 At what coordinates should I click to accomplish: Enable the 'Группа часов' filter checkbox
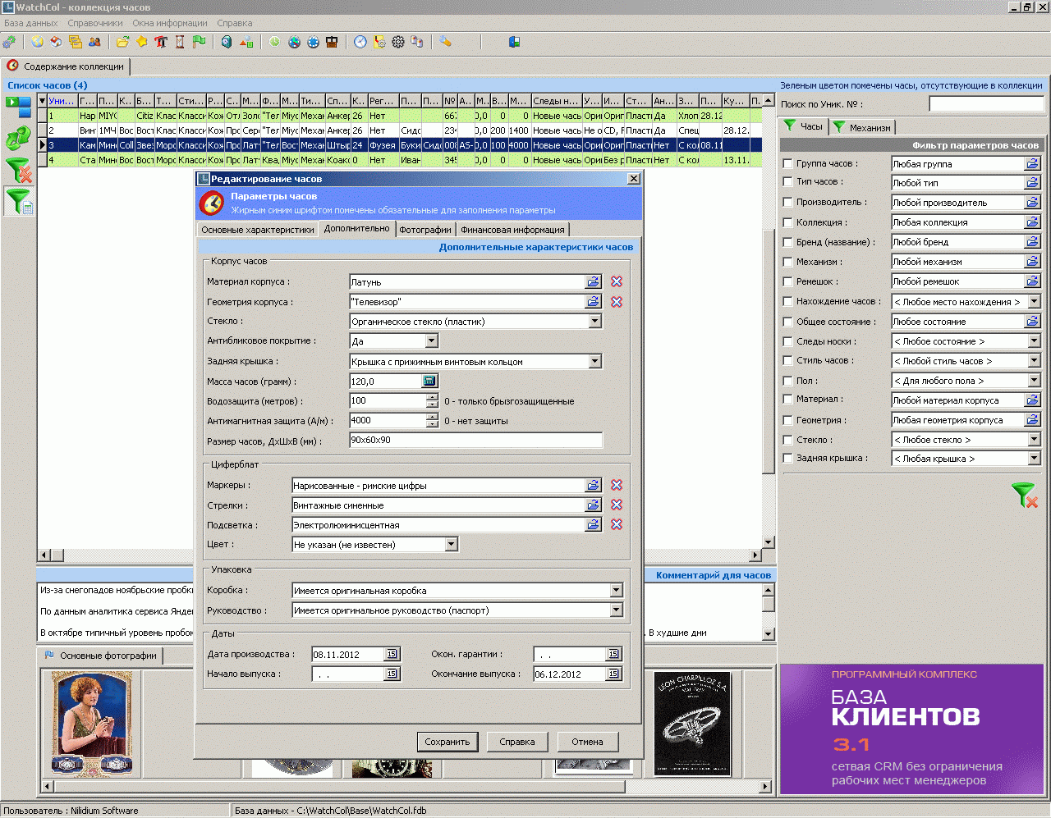coord(787,164)
